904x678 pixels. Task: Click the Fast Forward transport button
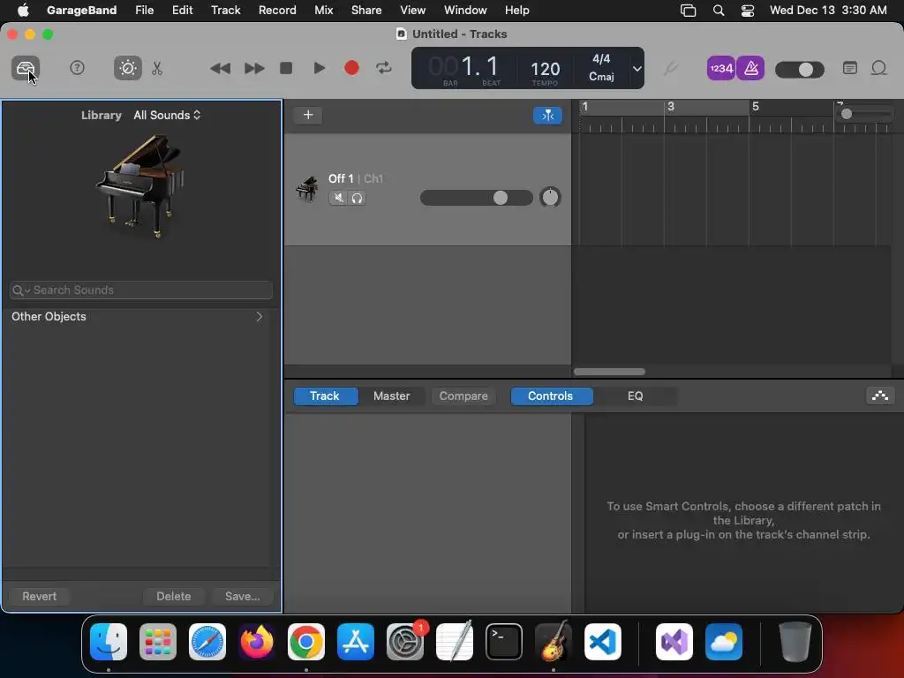[254, 69]
